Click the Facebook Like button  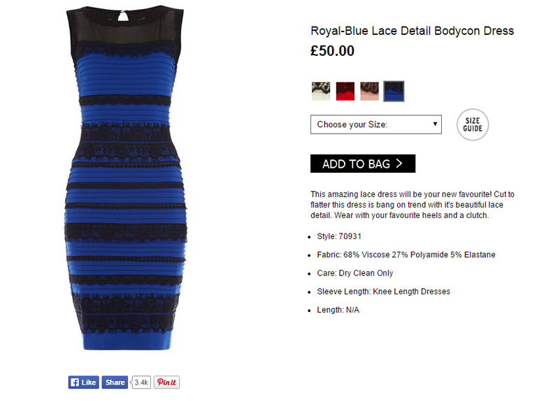tap(84, 382)
